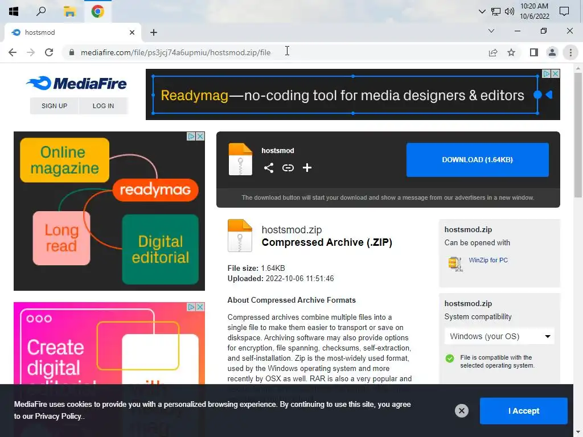View site security lock info
The image size is (583, 437).
click(x=72, y=52)
